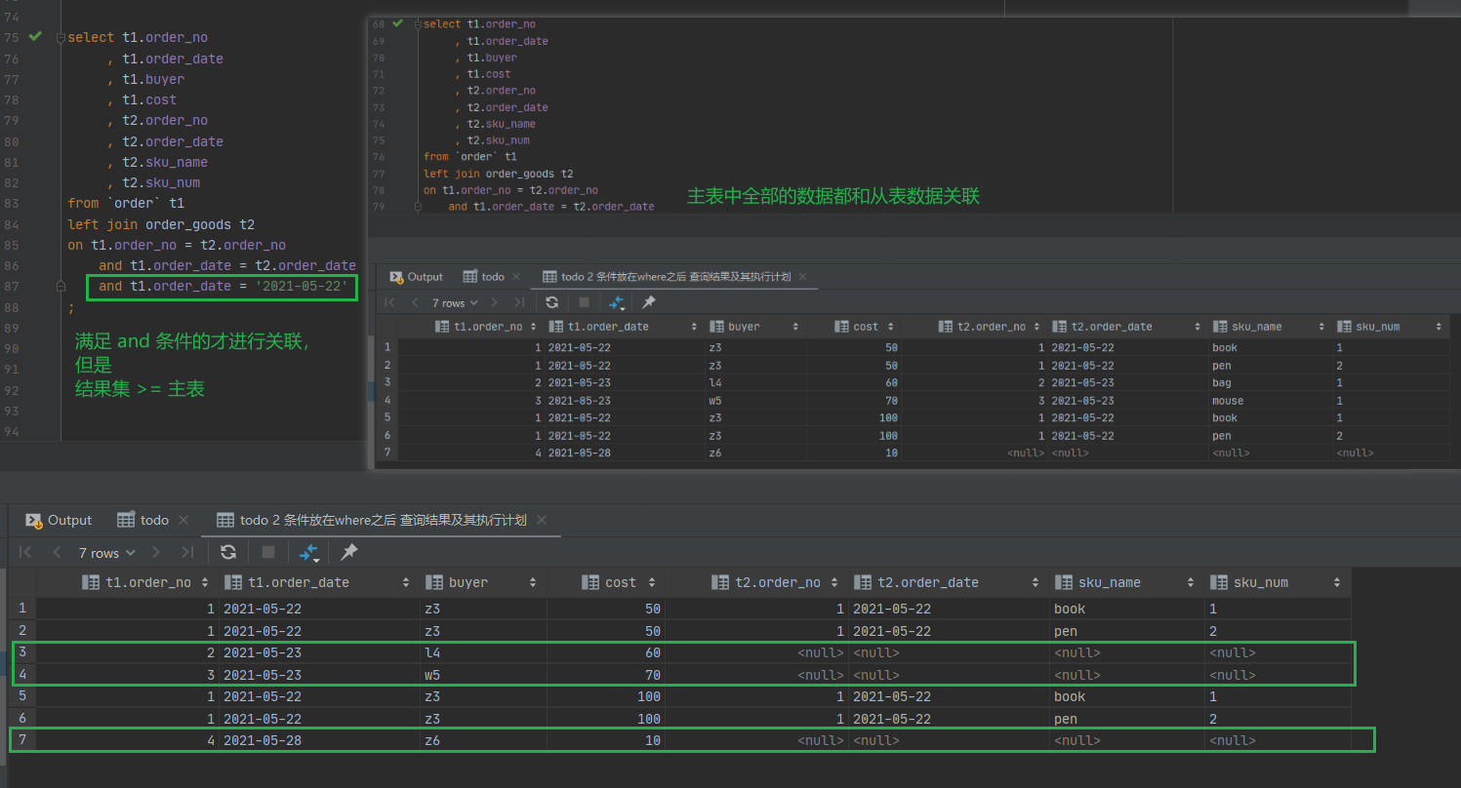Open the '7 rows' page size dropdown in the upper-right panel
Image resolution: width=1461 pixels, height=788 pixels.
click(455, 302)
